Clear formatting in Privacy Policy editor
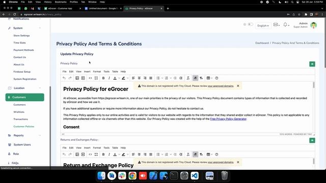 click(188, 78)
